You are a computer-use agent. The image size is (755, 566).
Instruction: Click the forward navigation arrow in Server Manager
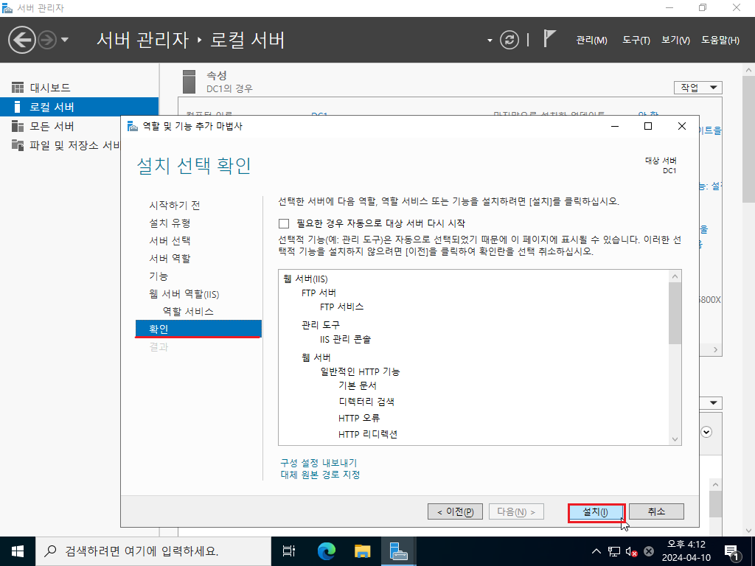coord(47,40)
